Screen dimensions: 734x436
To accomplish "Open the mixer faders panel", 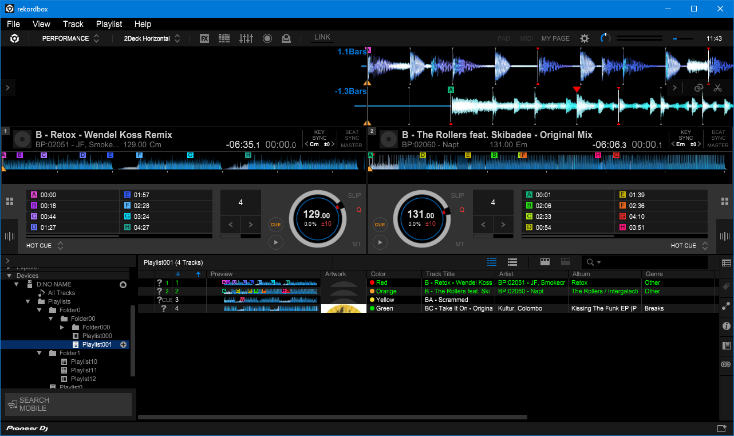I will (246, 38).
